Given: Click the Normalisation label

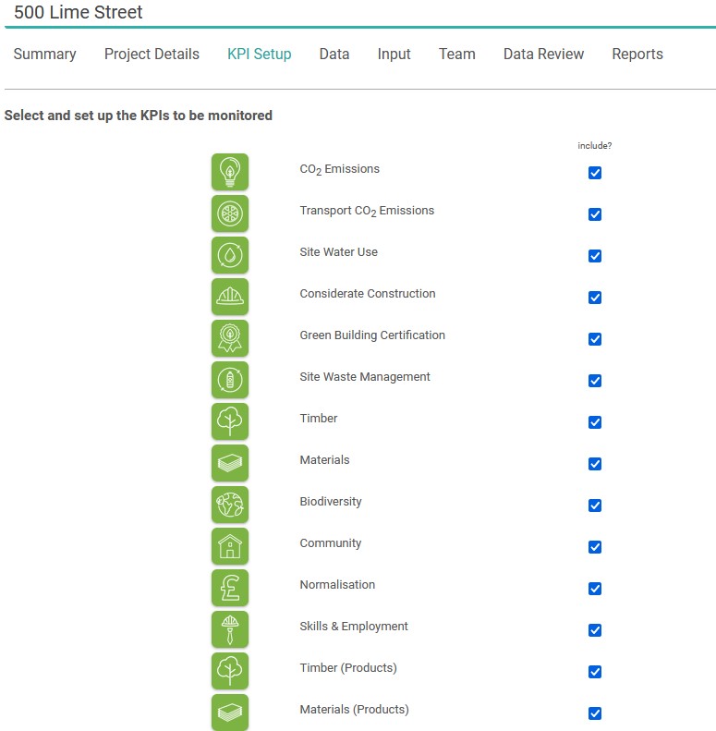Looking at the screenshot, I should pos(337,584).
